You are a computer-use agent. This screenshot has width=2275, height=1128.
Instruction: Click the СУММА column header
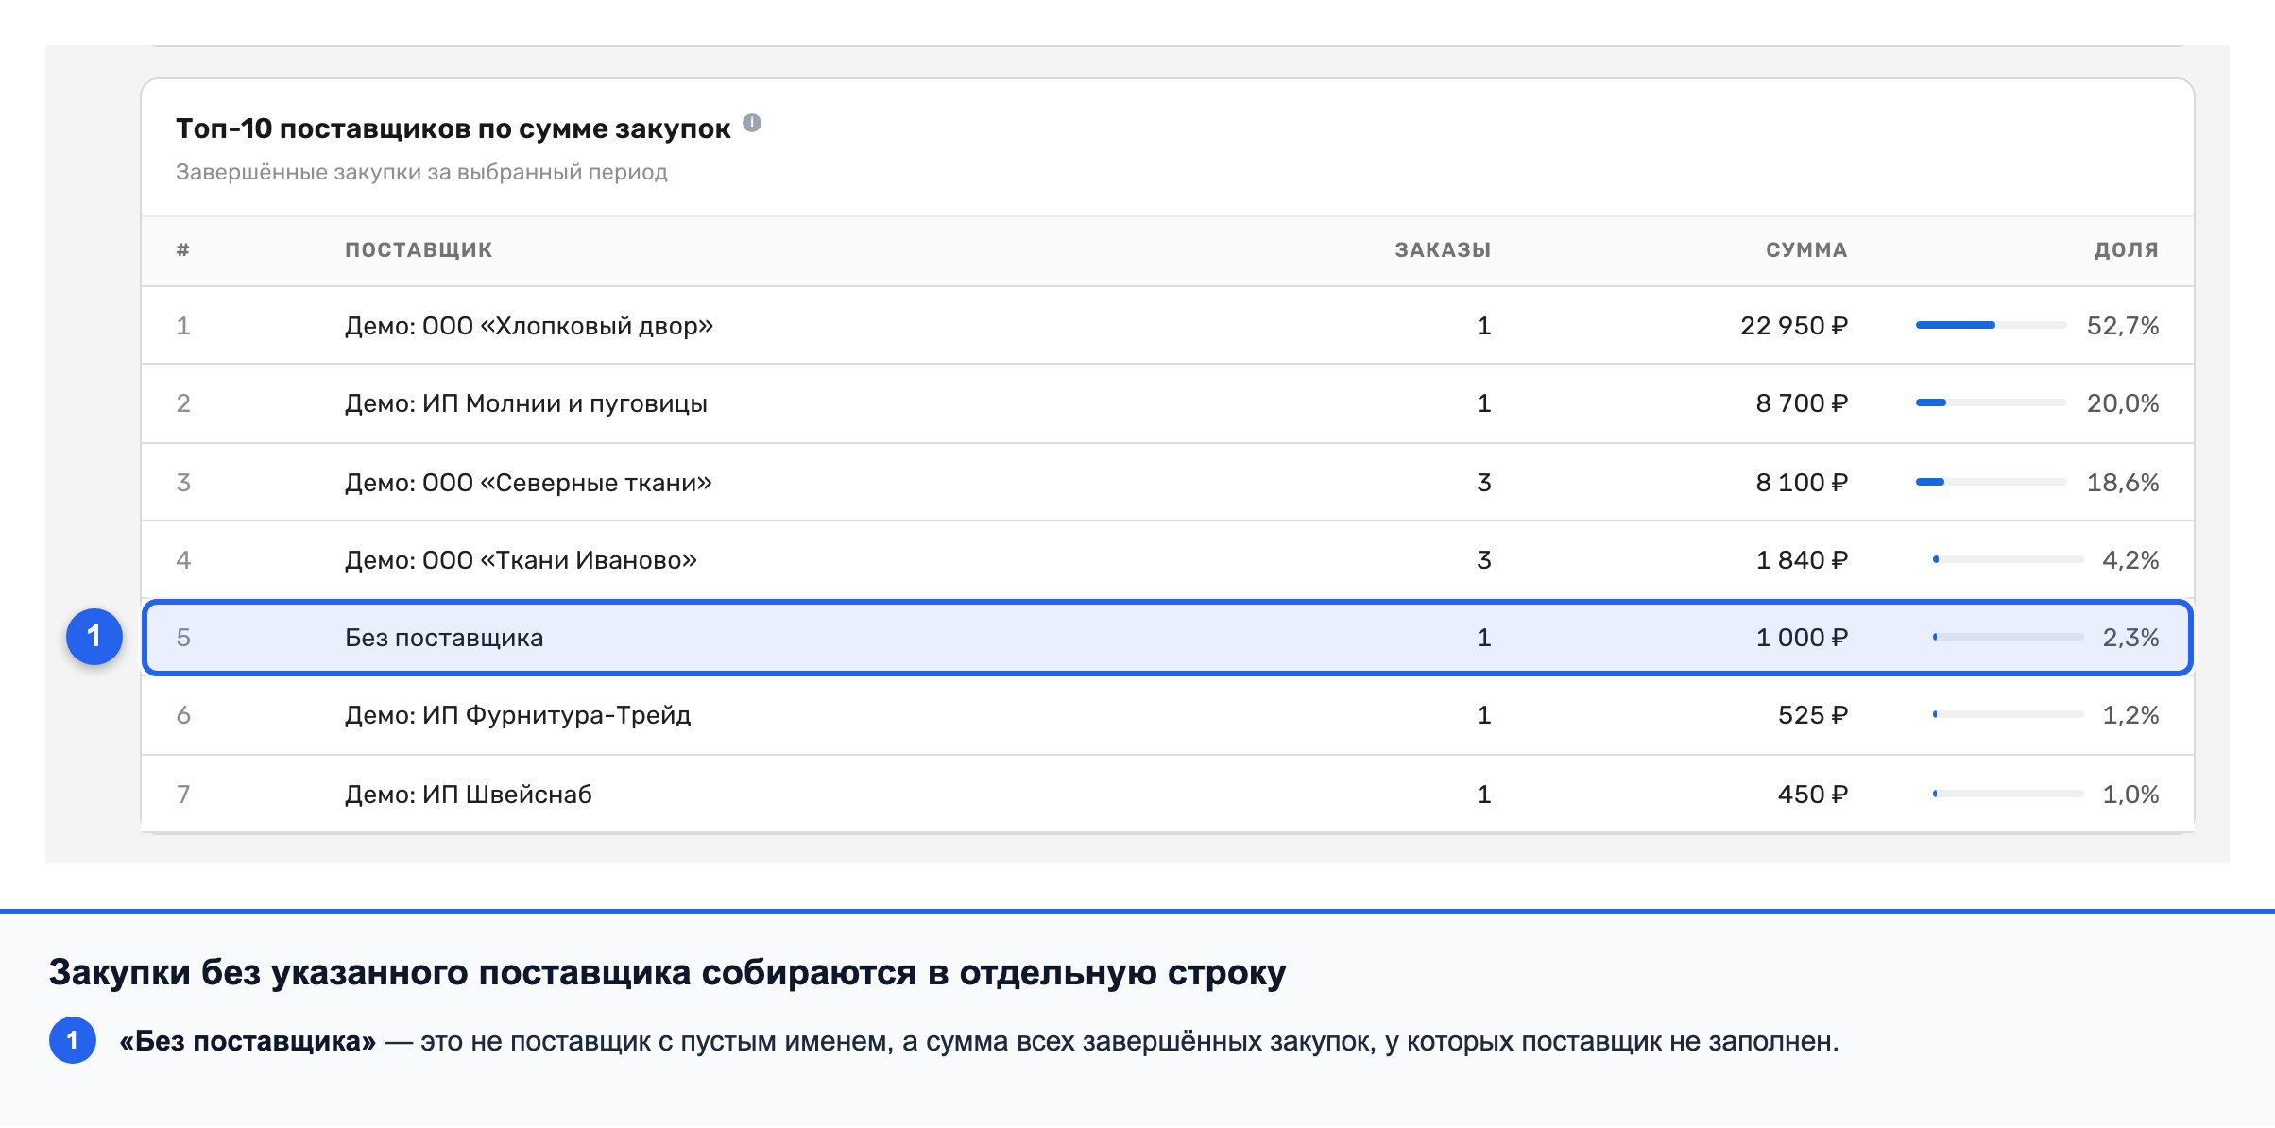pyautogui.click(x=1806, y=250)
